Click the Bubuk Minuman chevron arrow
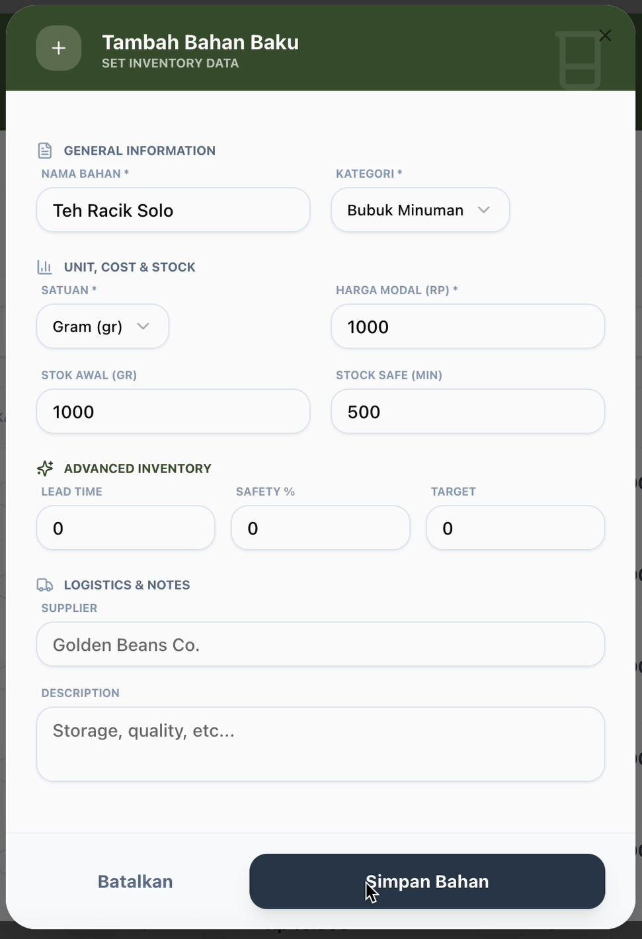The height and width of the screenshot is (939, 642). click(x=484, y=210)
